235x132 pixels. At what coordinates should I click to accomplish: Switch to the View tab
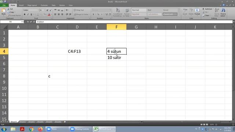pos(70,5)
